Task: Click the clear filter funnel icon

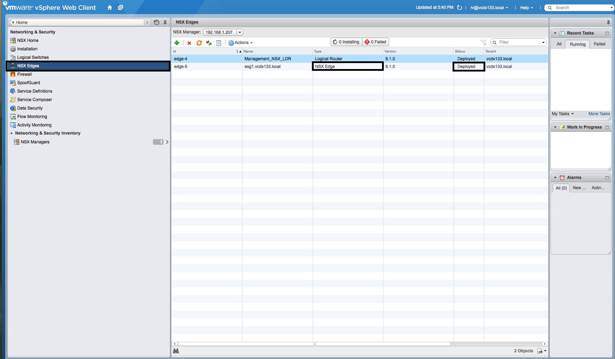Action: [484, 43]
